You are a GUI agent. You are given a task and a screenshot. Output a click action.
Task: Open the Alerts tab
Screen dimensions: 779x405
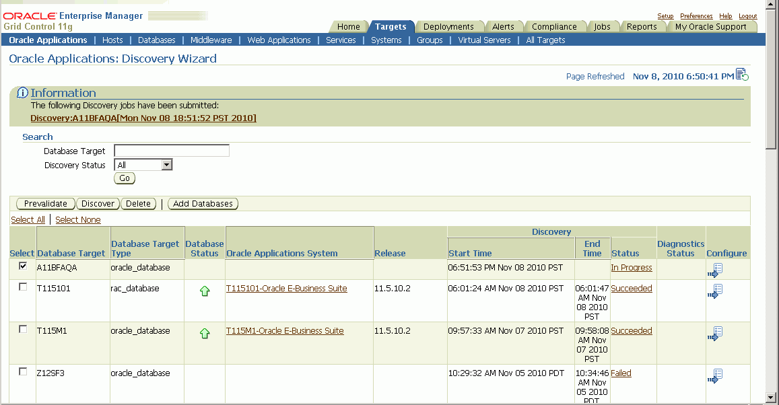pos(503,27)
